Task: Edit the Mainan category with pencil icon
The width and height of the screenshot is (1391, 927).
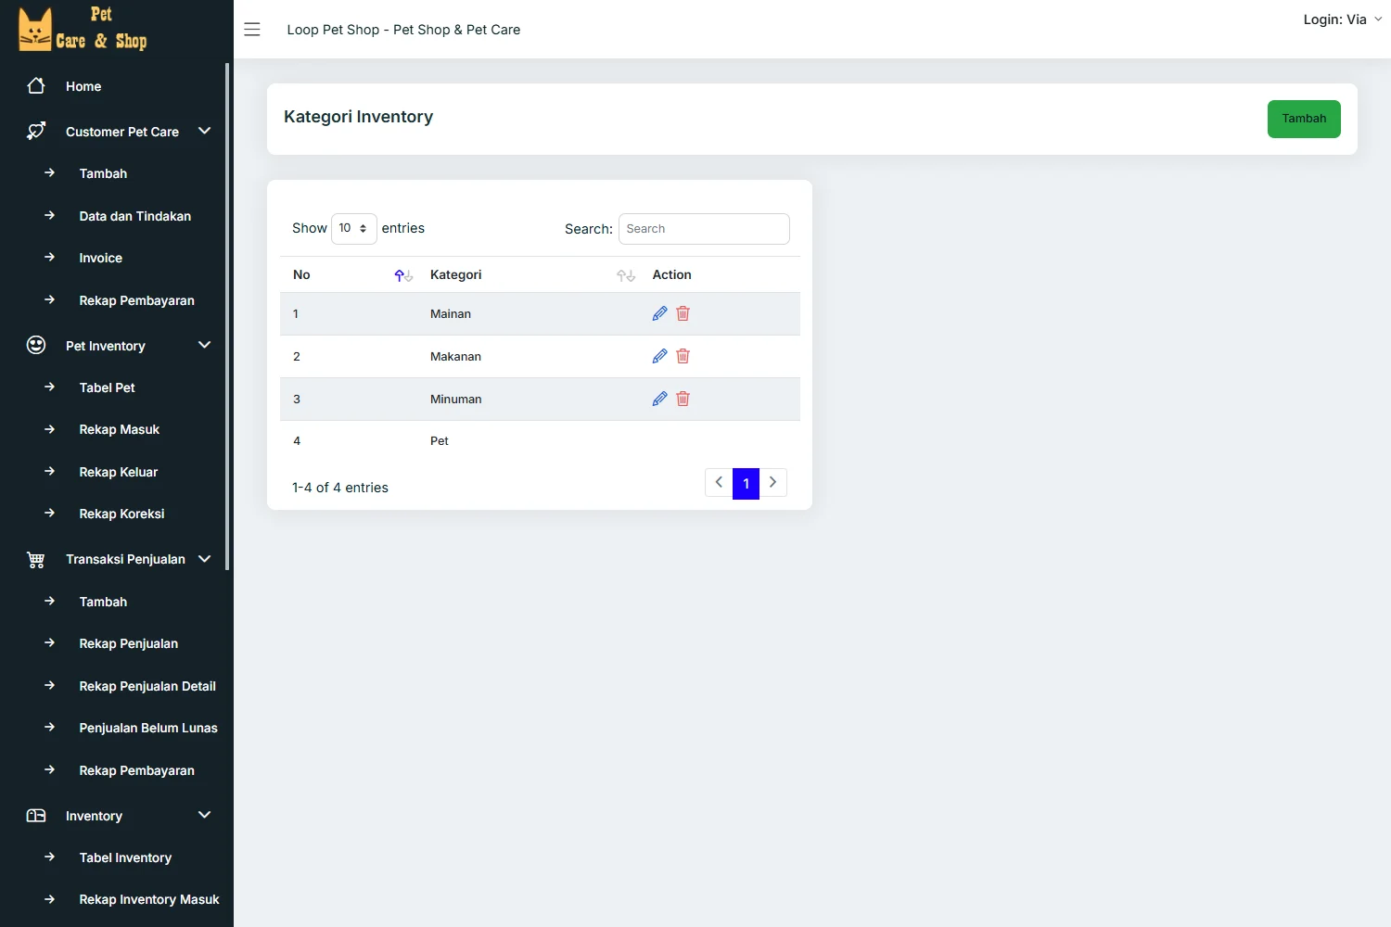Action: point(659,313)
